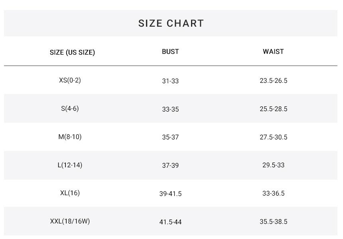Click bust value 31-33
The height and width of the screenshot is (239, 343).
coord(170,81)
